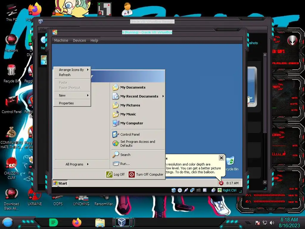Click the VM preview thumbnail in Manager
305x229 pixels.
(252, 87)
